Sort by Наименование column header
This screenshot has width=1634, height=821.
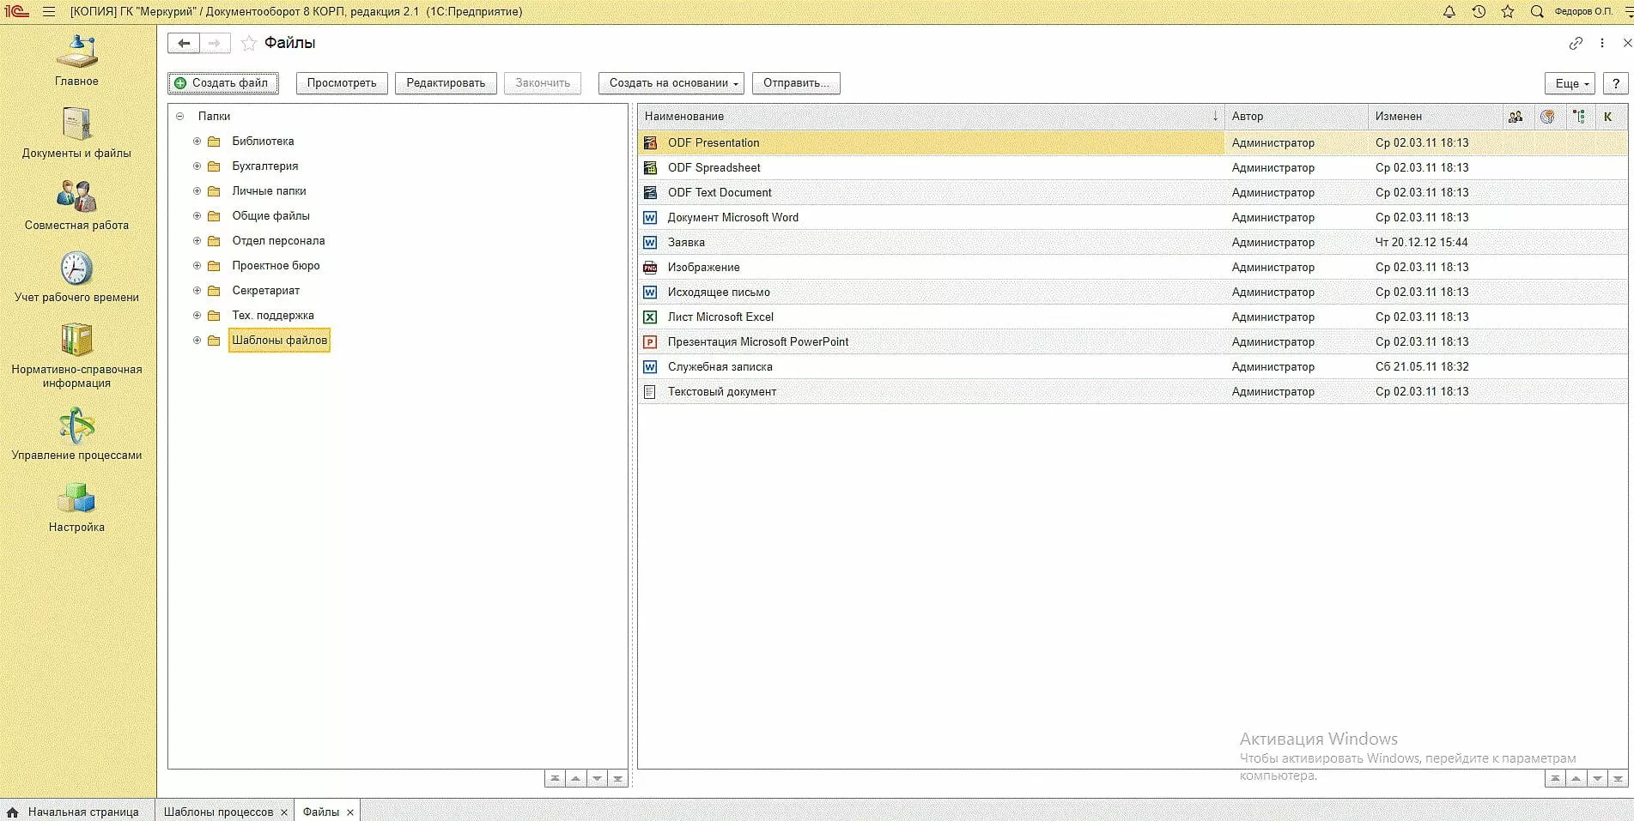coord(932,117)
